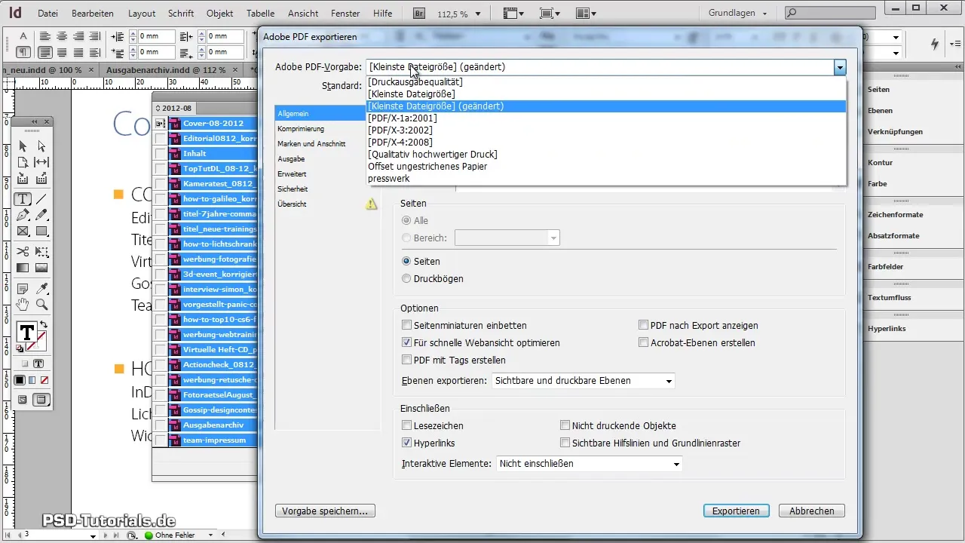Click the fill color swatch in Tools
This screenshot has height=543, width=965.
[26, 333]
